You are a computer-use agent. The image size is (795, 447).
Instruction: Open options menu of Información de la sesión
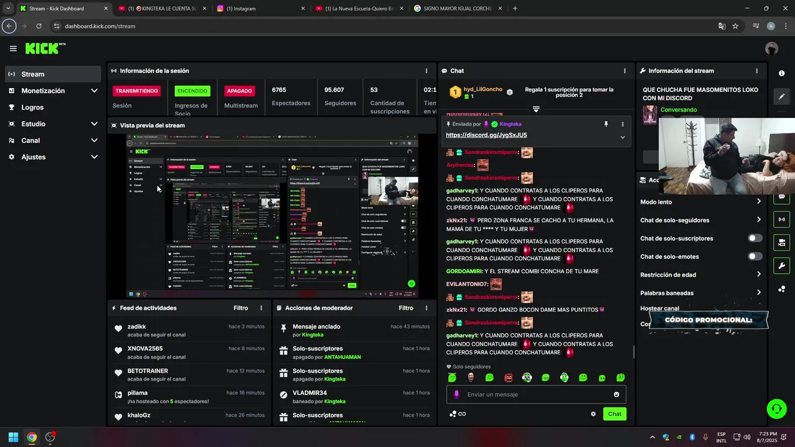click(x=426, y=71)
